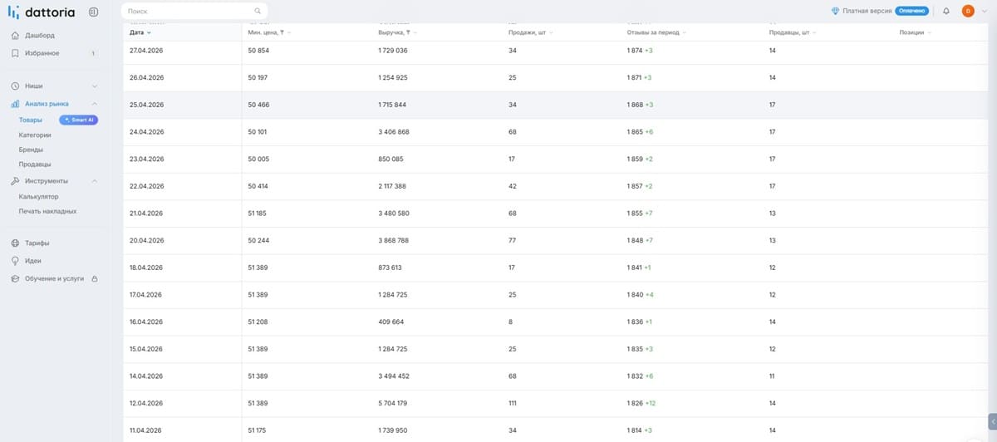This screenshot has width=997, height=442.
Task: Click the lock icon next to Обучение и услуги
Action: [94, 279]
